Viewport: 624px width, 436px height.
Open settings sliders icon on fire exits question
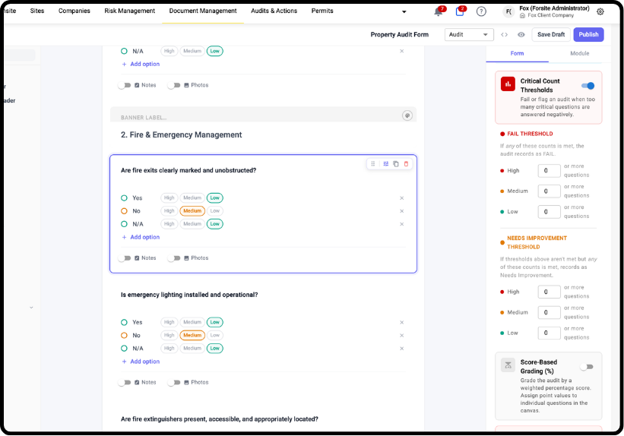(x=385, y=163)
